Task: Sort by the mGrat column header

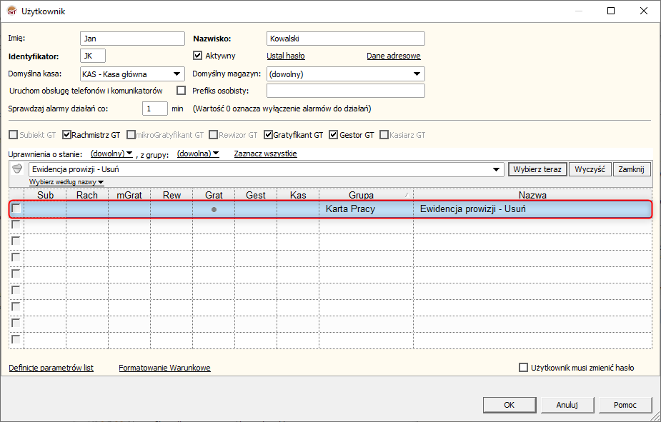Action: point(129,195)
